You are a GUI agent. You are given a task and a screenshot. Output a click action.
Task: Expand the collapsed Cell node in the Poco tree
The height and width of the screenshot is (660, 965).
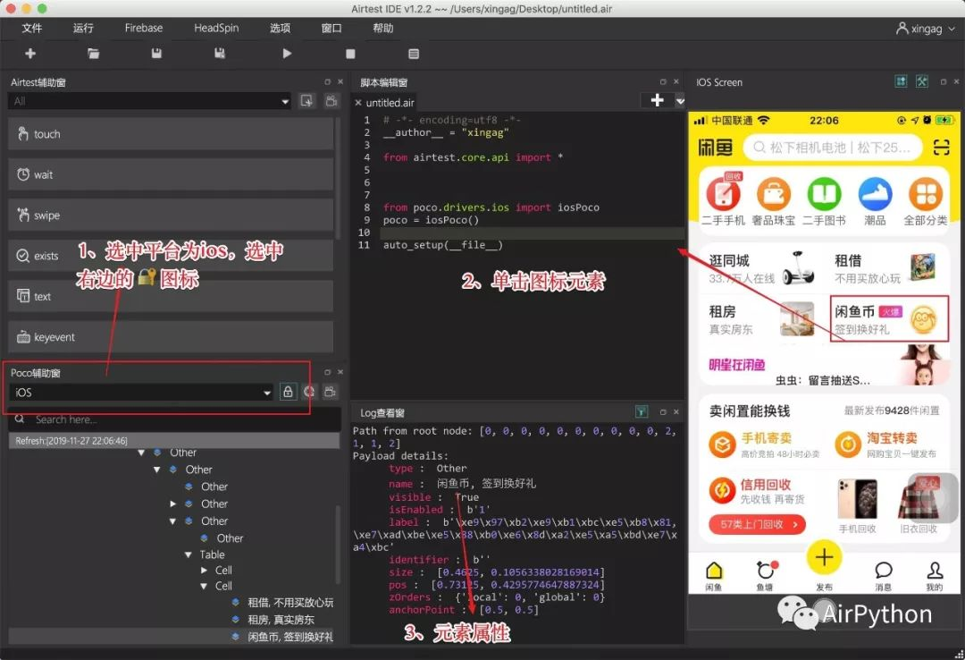point(204,570)
